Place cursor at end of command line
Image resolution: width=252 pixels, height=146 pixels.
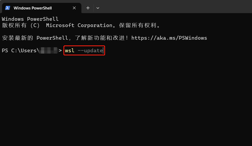tap(103, 51)
